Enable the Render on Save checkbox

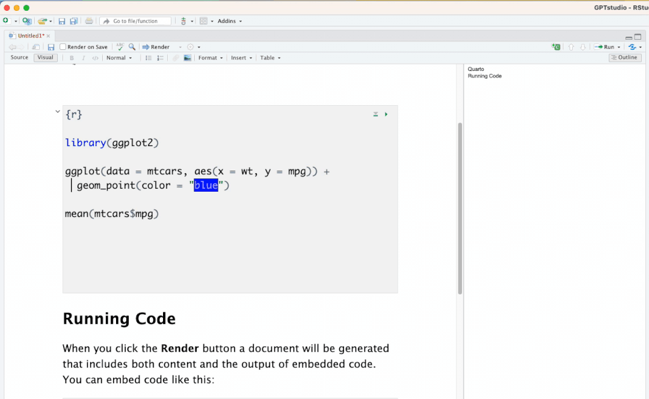click(63, 47)
